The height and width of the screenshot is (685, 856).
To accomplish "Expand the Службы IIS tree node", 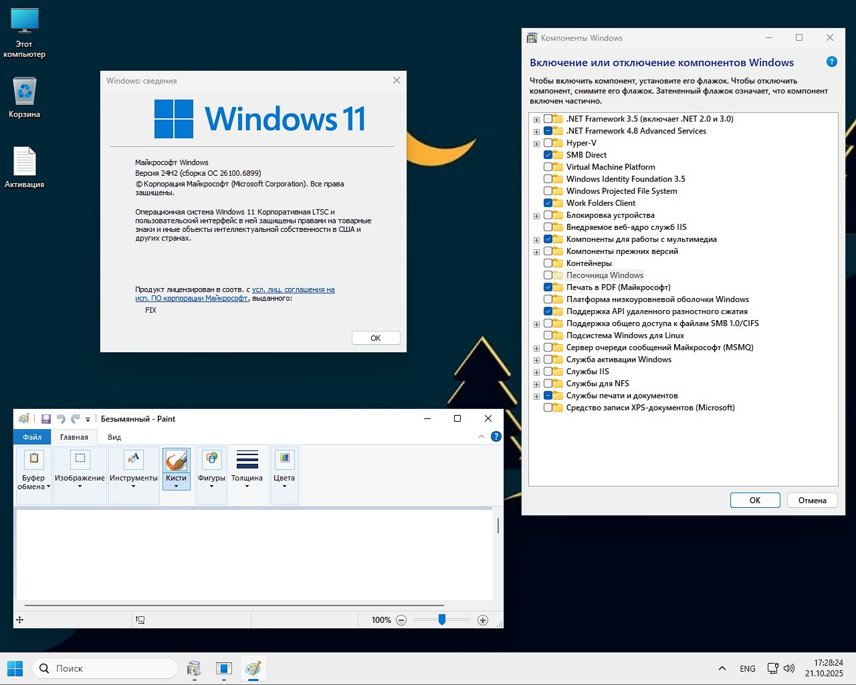I will click(536, 372).
